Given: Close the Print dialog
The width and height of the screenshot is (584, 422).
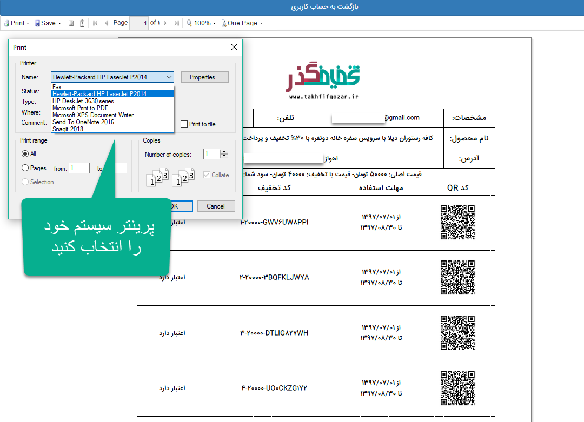Looking at the screenshot, I should (x=234, y=47).
